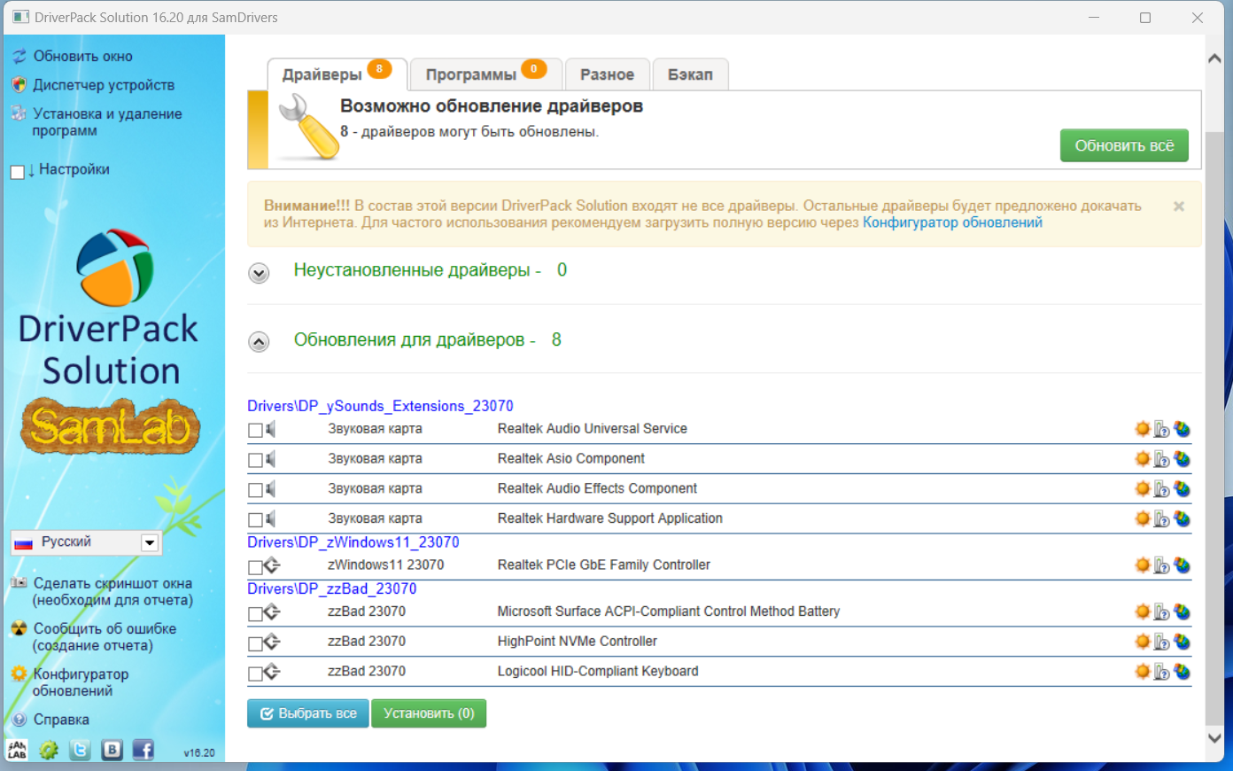Image resolution: width=1233 pixels, height=771 pixels.
Task: Switch to the Бэкап tab
Action: 690,74
